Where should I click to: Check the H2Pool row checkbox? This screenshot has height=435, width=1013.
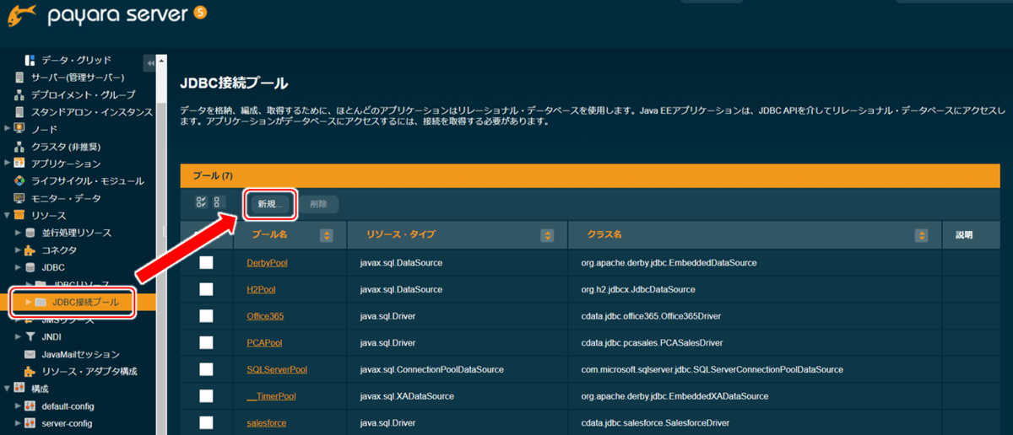(206, 289)
